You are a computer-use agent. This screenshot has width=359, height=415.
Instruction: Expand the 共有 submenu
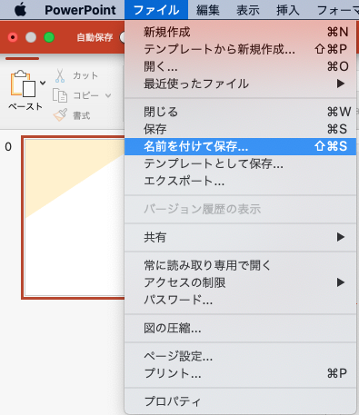[x=240, y=237]
